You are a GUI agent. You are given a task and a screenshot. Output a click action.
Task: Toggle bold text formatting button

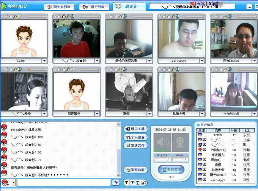[x=127, y=183]
